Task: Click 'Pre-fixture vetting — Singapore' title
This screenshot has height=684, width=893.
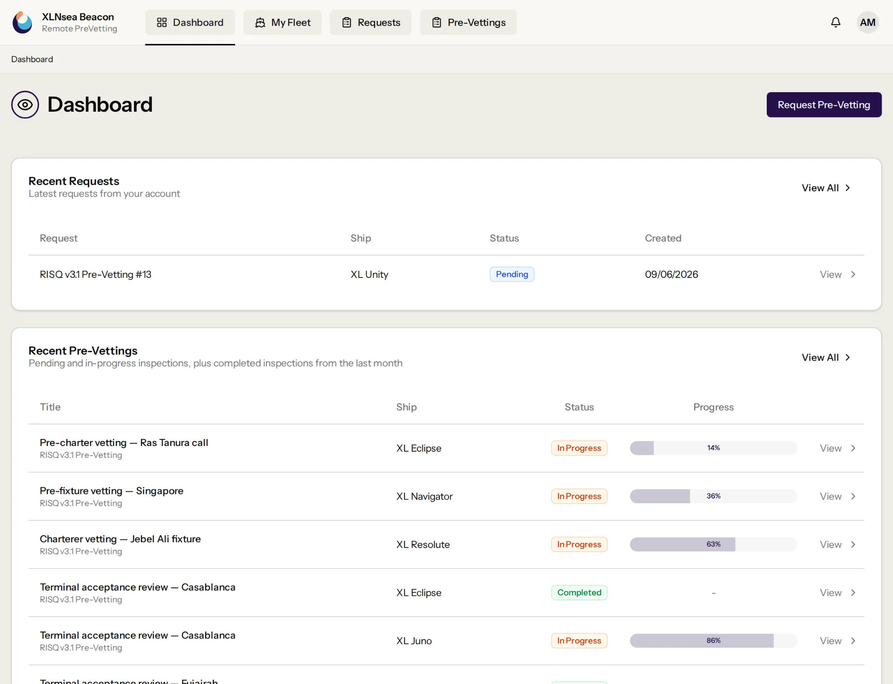Action: coord(112,491)
